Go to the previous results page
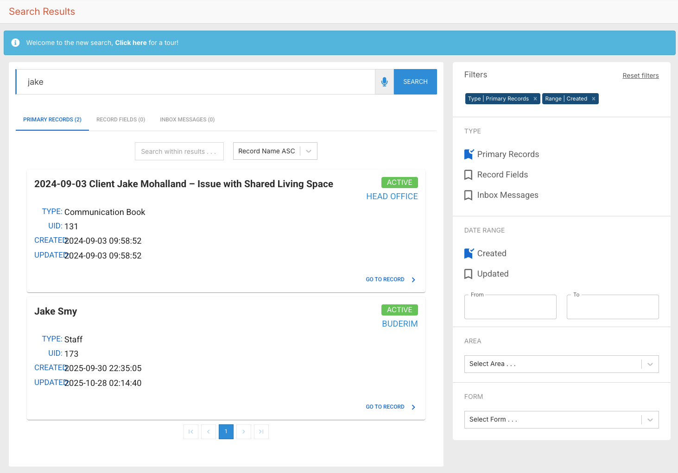Screen dimensions: 678x473 209,432
